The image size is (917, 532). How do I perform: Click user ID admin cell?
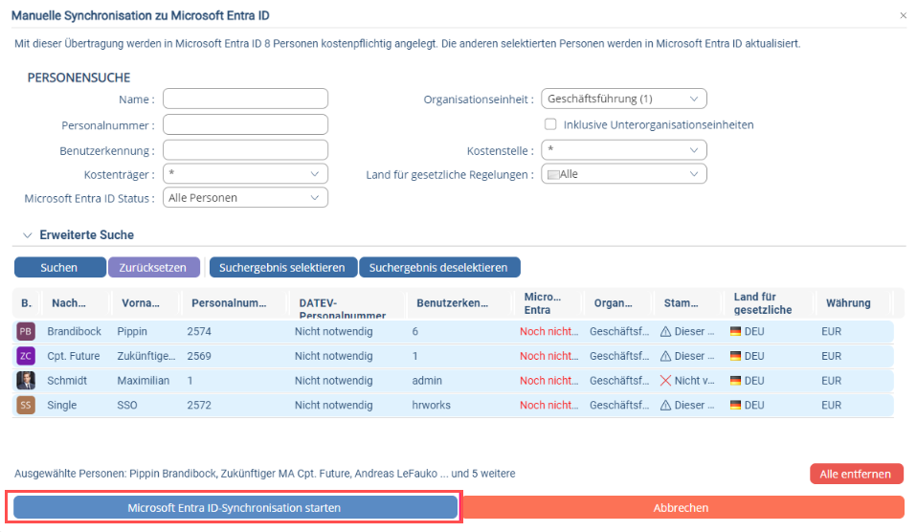(x=428, y=381)
